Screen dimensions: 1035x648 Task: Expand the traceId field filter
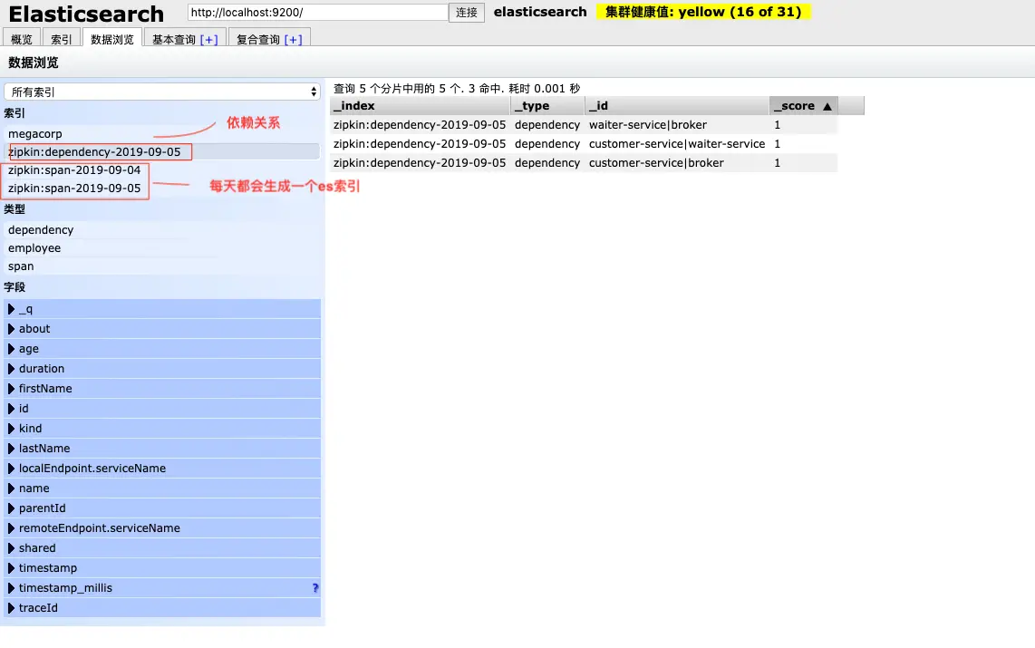pyautogui.click(x=162, y=608)
